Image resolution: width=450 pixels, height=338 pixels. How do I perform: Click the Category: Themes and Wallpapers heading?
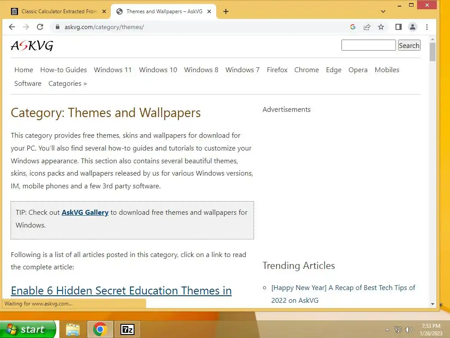pos(105,113)
